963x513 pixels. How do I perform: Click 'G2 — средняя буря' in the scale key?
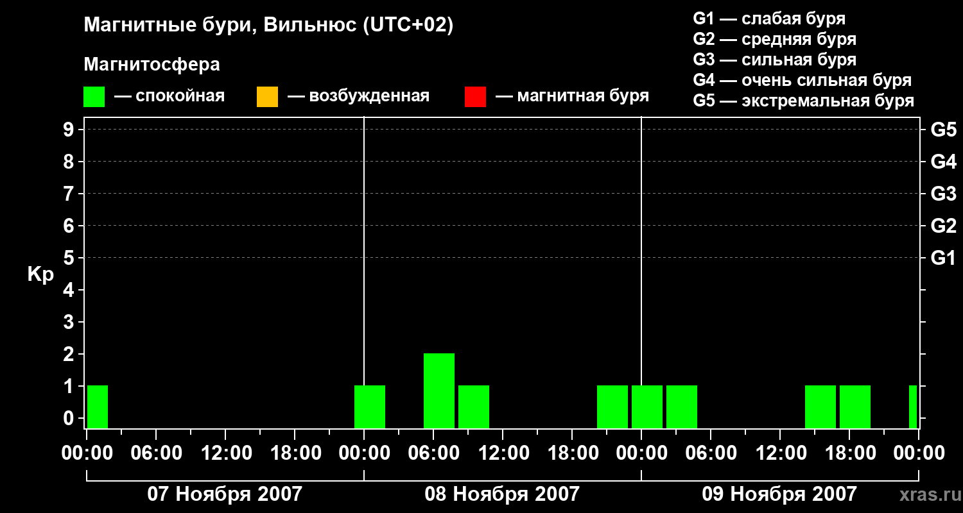[775, 39]
